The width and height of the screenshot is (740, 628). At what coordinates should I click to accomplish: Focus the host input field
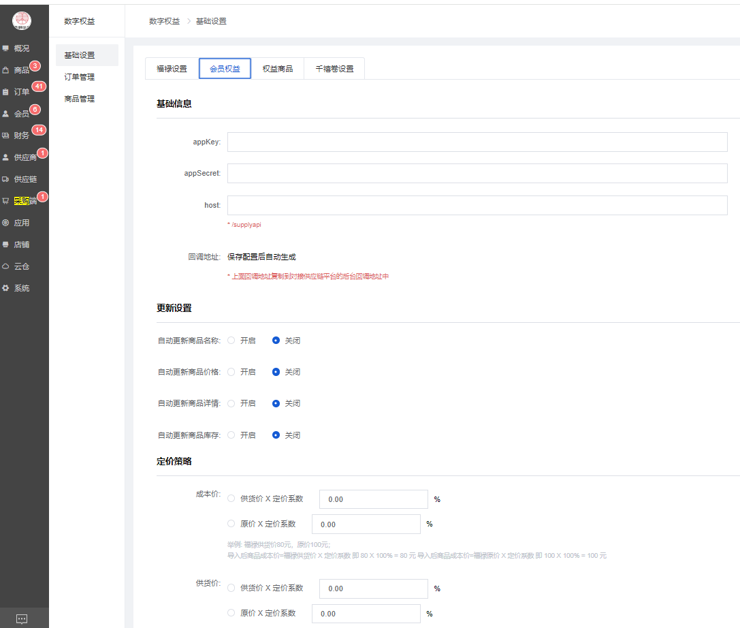477,205
